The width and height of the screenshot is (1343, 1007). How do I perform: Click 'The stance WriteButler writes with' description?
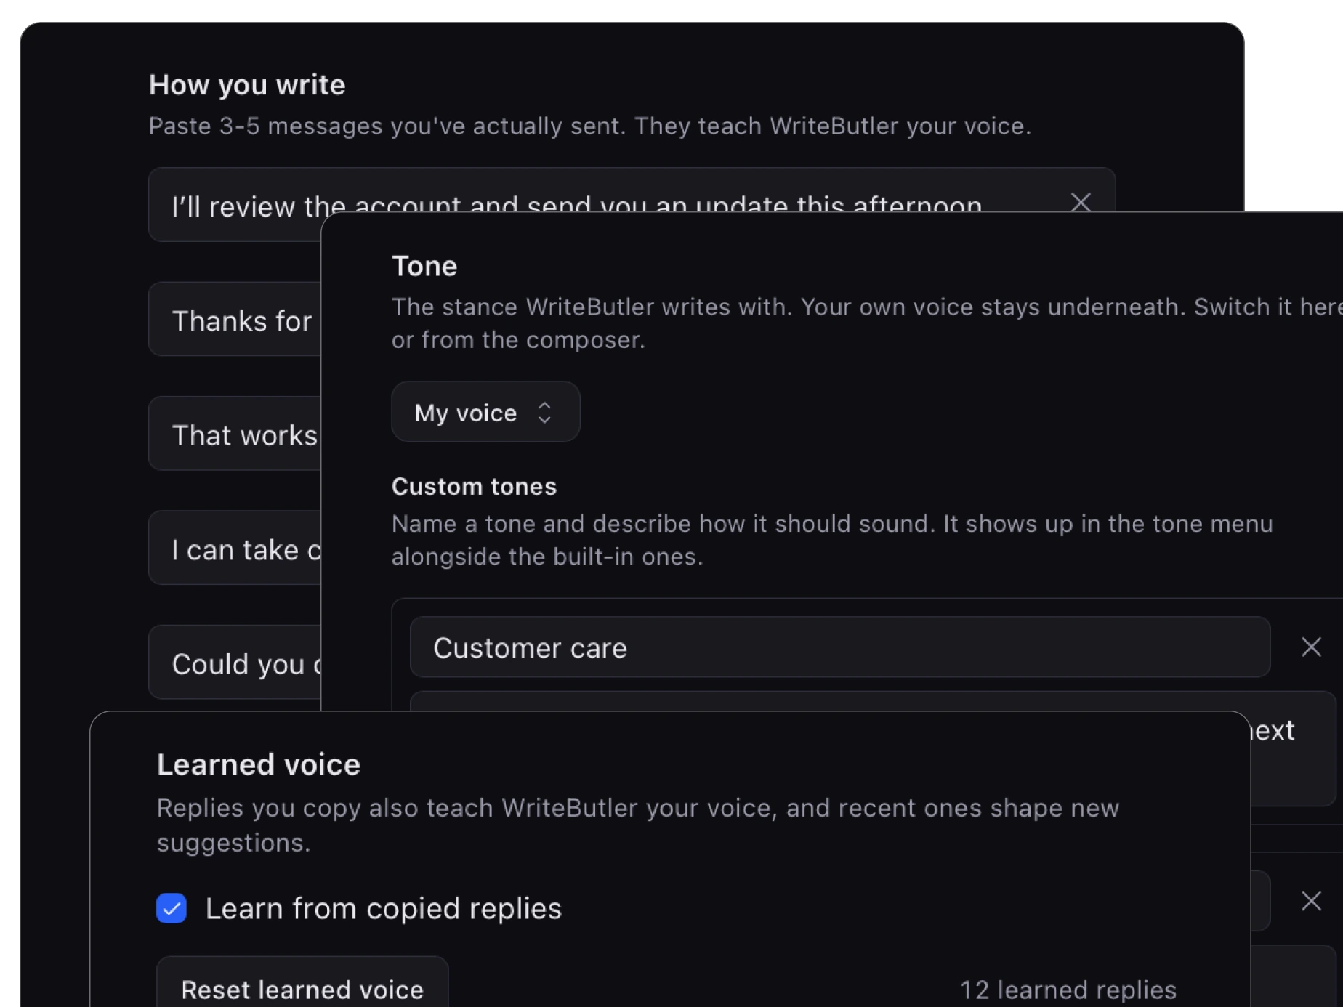click(x=867, y=323)
